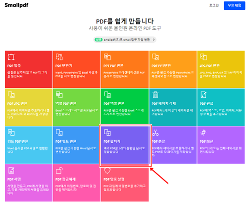
Task: Open the PDF 변환기 tool title
Action: click(63, 66)
